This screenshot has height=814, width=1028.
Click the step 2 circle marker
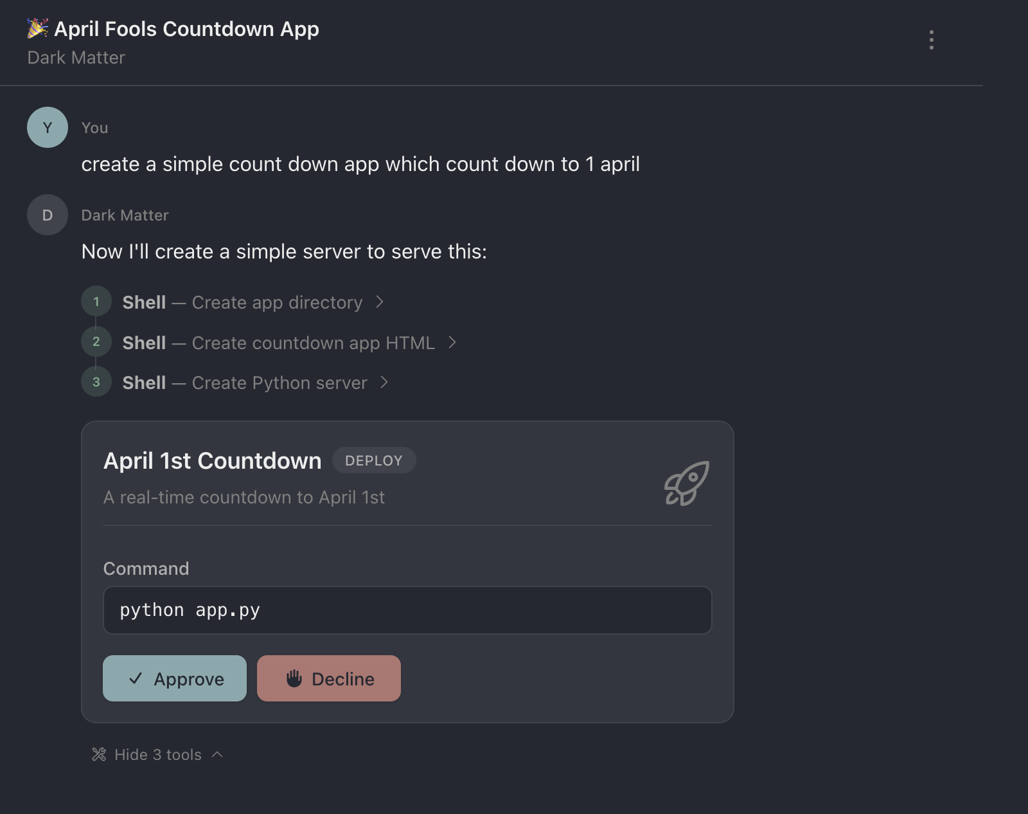tap(96, 342)
